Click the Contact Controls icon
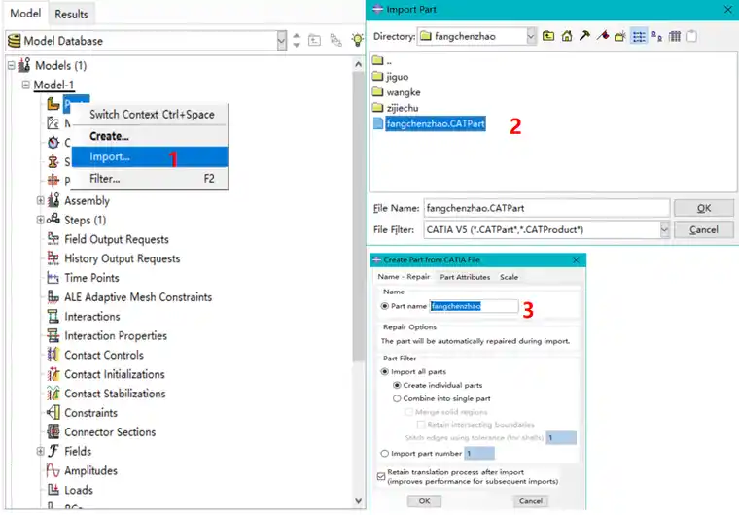 53,355
